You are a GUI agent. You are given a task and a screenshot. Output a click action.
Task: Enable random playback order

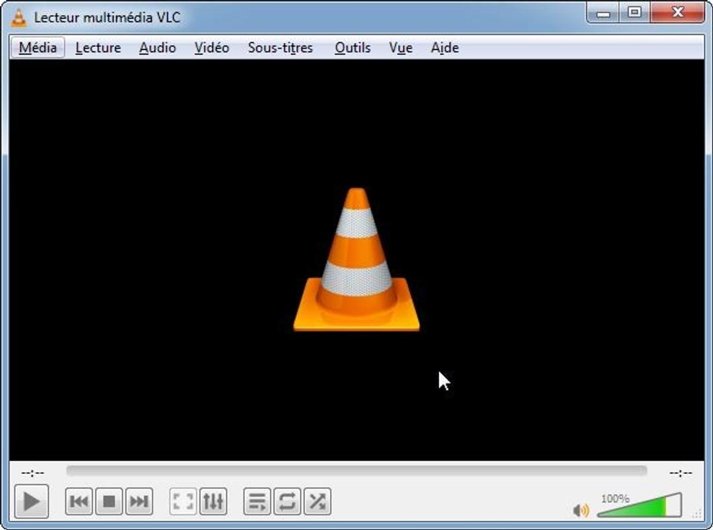point(316,501)
